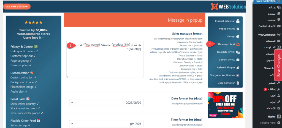Click the plug icon beside إضافات
Screen dimensions: 282x128
point(279,89)
